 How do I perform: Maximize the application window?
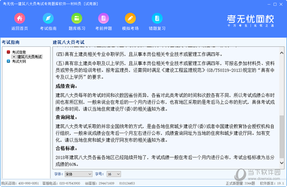tap(275, 4)
